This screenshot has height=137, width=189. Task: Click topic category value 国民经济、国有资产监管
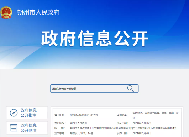[156, 115]
